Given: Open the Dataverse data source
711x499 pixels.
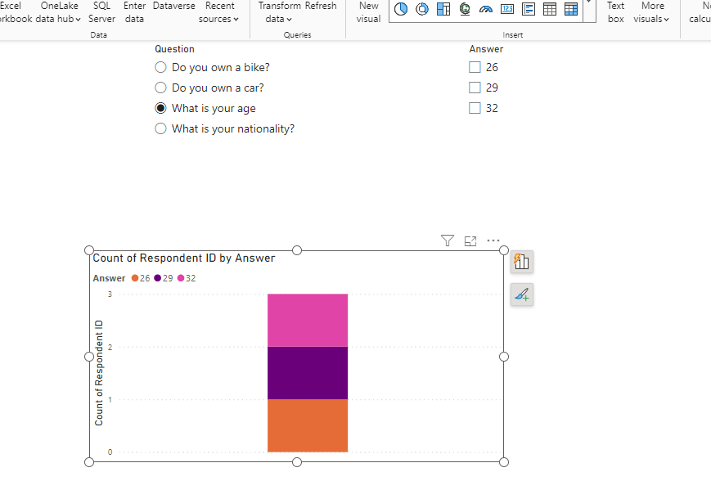Looking at the screenshot, I should [x=173, y=7].
